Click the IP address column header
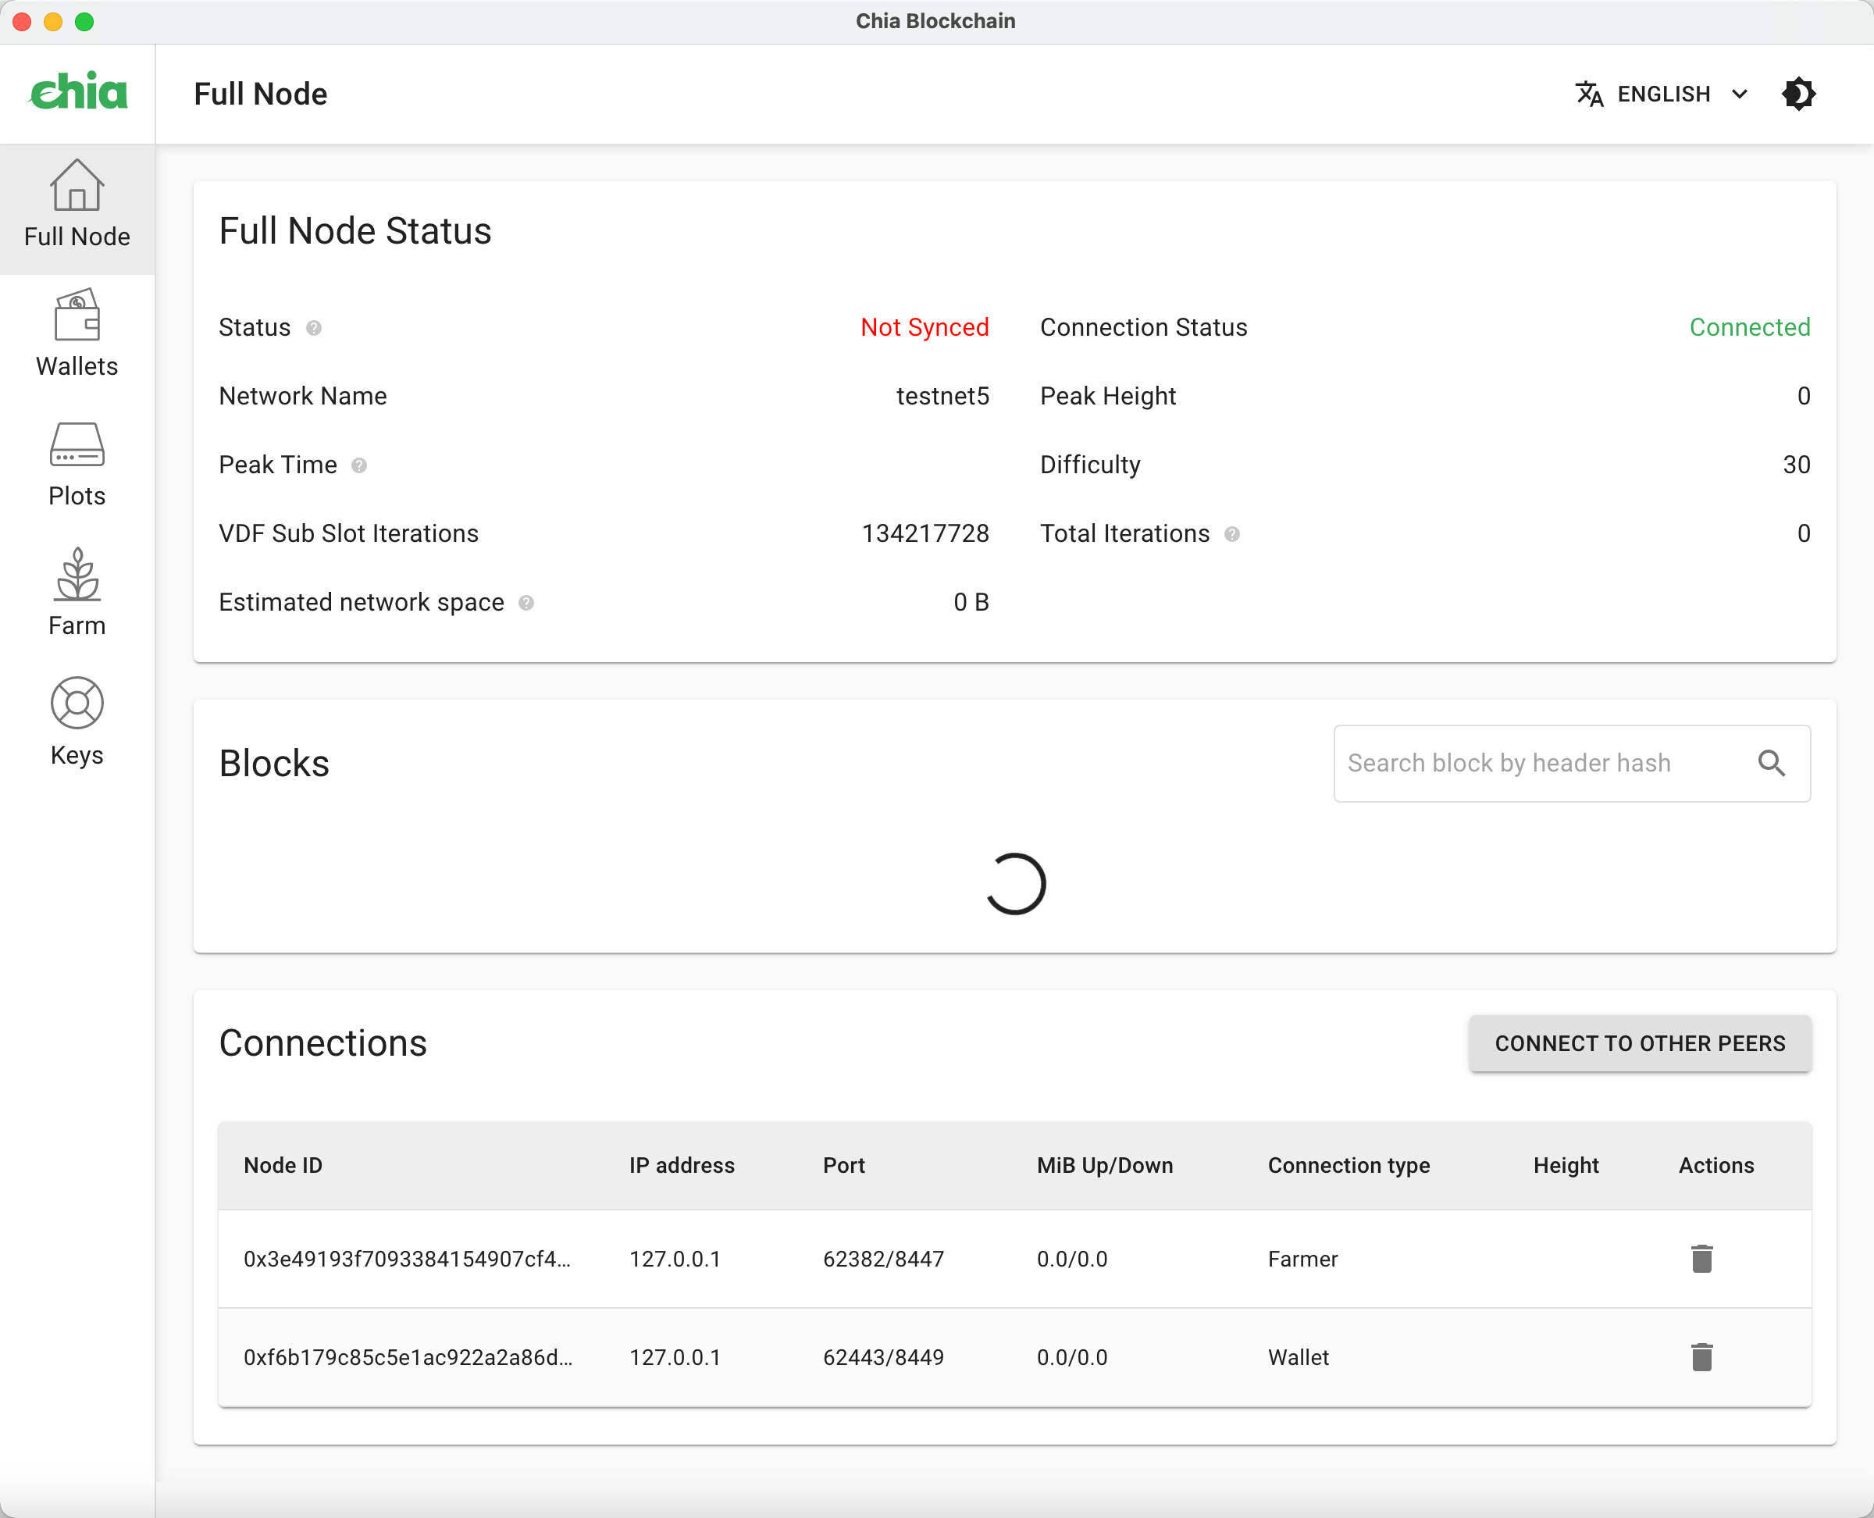The width and height of the screenshot is (1874, 1518). (x=682, y=1166)
